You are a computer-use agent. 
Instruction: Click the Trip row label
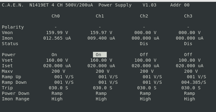pyautogui.click(x=7, y=88)
